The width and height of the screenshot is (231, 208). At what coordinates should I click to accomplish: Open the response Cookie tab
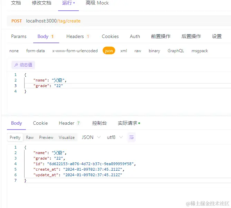coord(40,123)
